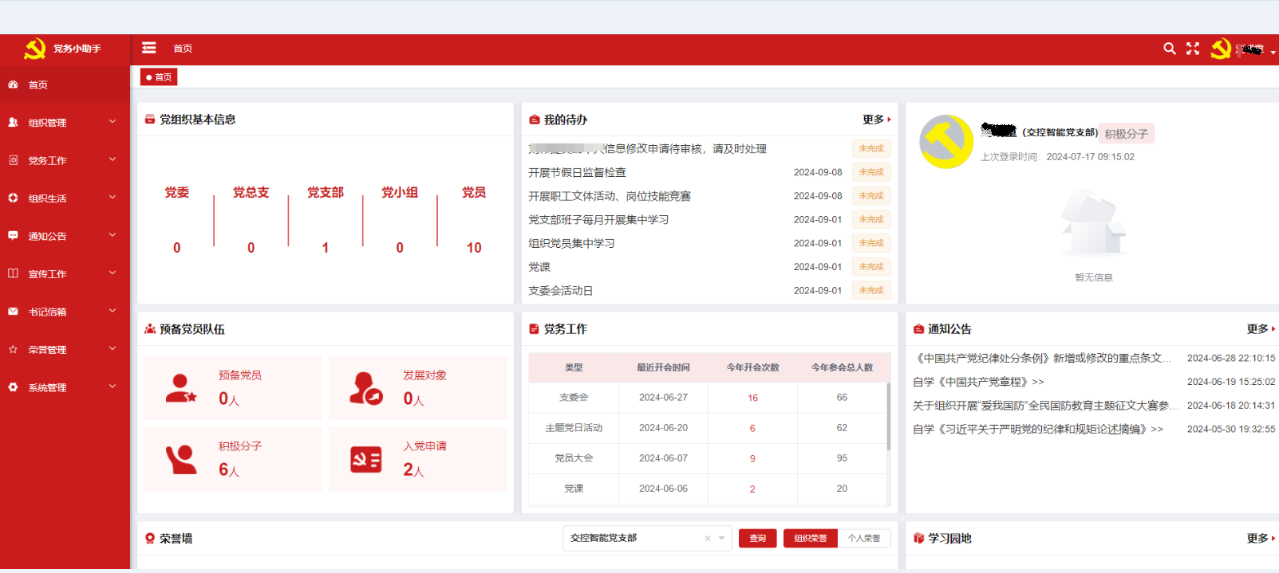1279x573 pixels.
Task: Click the 积极分子 card icon
Action: [181, 459]
